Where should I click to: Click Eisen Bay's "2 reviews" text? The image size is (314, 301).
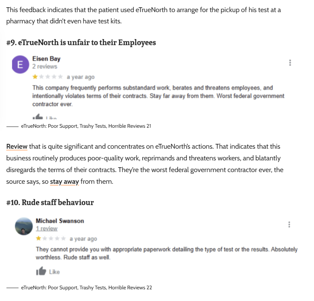[45, 66]
